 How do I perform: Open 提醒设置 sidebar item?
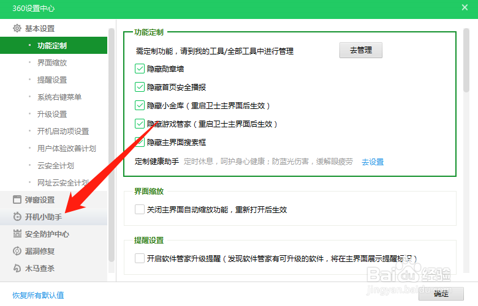click(x=52, y=80)
